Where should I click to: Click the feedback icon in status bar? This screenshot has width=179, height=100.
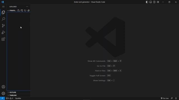tap(172, 98)
